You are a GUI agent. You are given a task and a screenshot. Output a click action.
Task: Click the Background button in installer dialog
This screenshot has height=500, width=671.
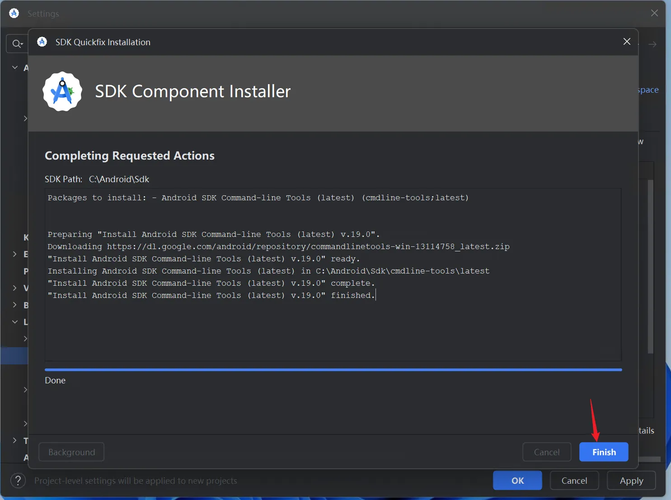(71, 452)
